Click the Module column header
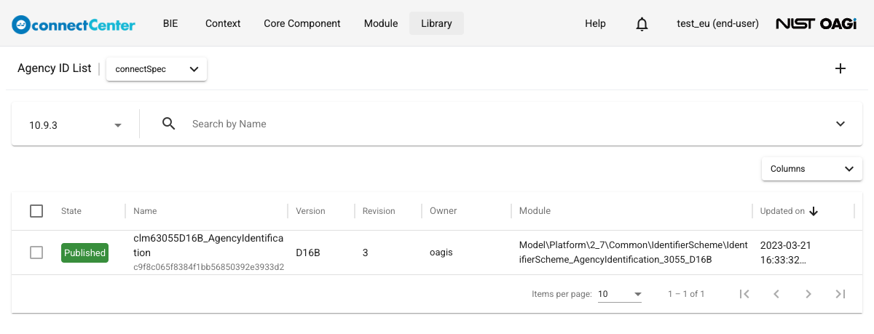874x334 pixels. 535,211
